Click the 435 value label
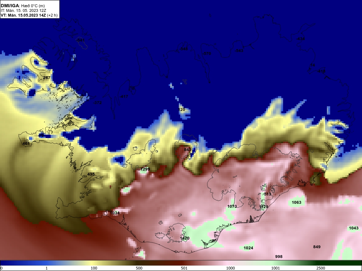 tap(91, 174)
